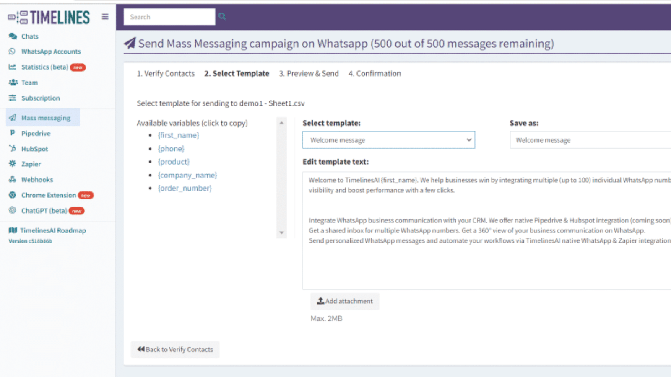The height and width of the screenshot is (377, 671).
Task: Expand the Welcome message template dropdown
Action: click(x=388, y=140)
